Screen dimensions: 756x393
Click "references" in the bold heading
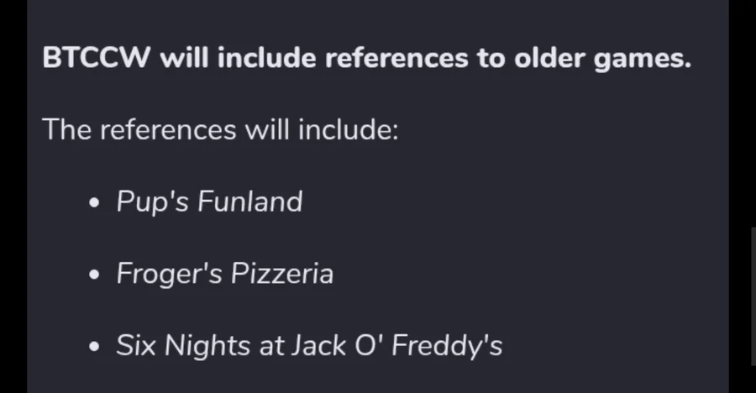[396, 58]
